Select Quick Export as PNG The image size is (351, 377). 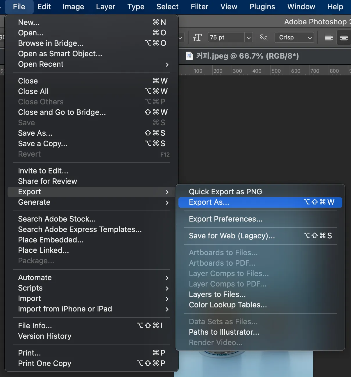pyautogui.click(x=260, y=192)
